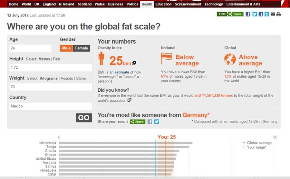Click the National flag icon
Viewport: 290px width, 179px height.
coord(166,58)
